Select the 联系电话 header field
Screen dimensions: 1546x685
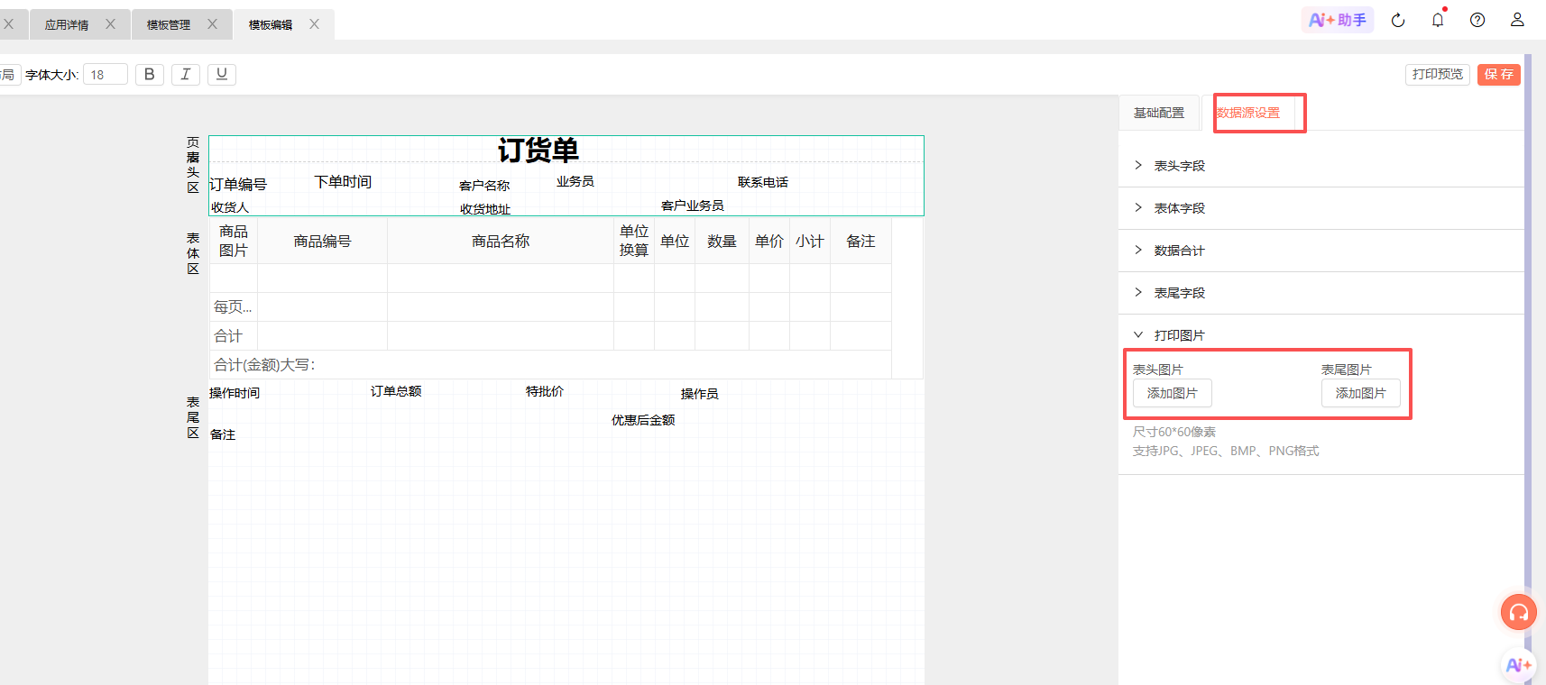click(x=763, y=182)
